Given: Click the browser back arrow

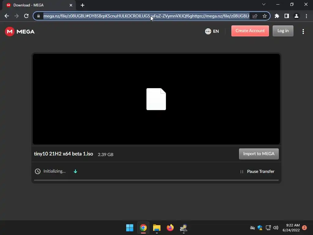Looking at the screenshot, I should (x=7, y=16).
